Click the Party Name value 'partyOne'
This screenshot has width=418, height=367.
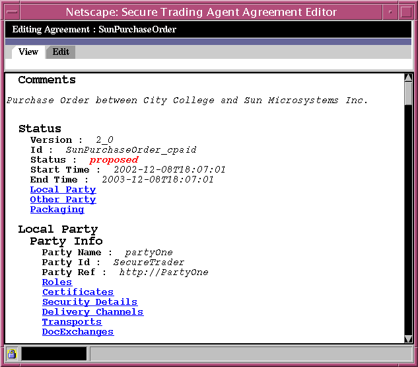149,253
